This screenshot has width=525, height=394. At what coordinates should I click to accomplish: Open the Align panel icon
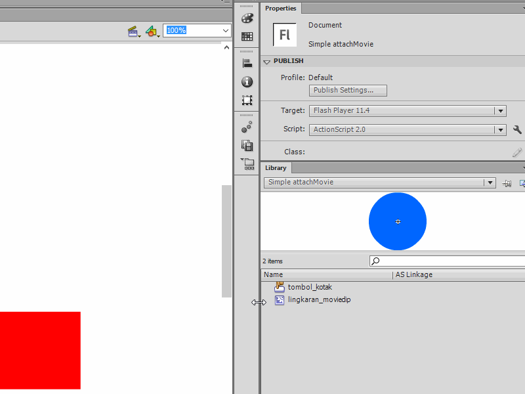click(x=247, y=64)
